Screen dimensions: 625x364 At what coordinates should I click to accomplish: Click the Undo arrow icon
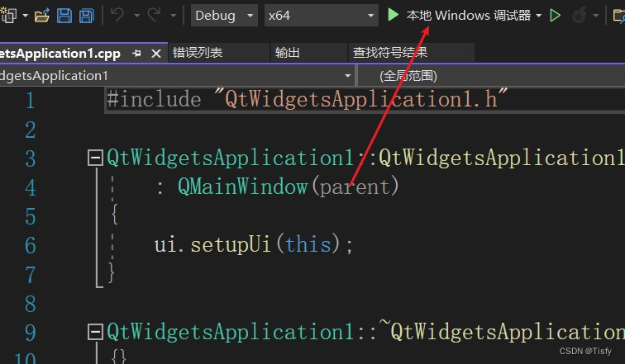(117, 15)
